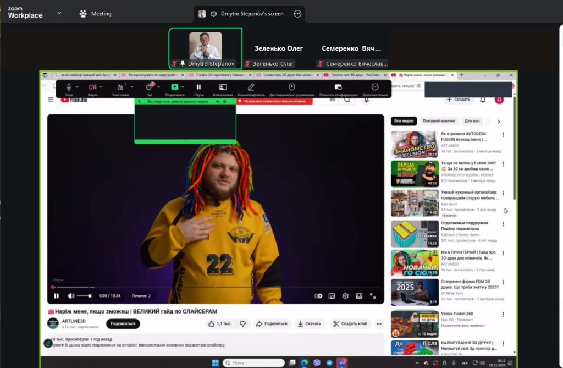Open YouTube player settings gear
The width and height of the screenshot is (563, 368).
click(345, 296)
